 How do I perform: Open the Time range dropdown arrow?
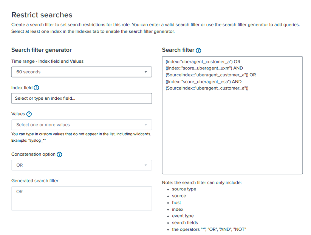coord(146,72)
